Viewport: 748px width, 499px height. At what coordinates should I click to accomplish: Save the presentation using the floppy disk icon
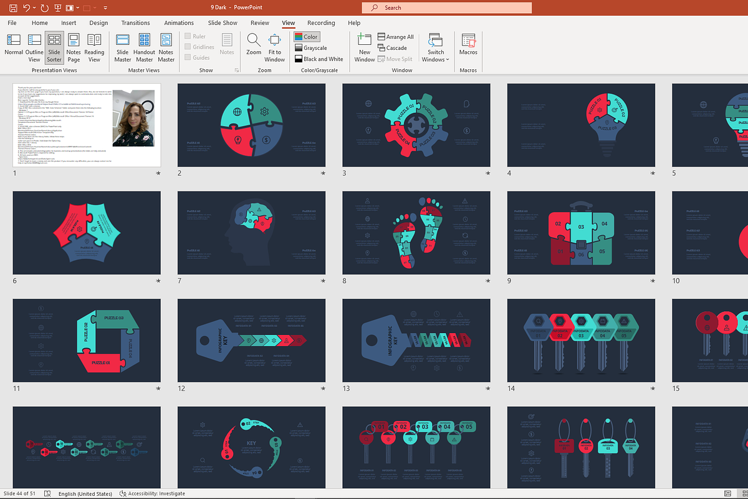pyautogui.click(x=13, y=8)
